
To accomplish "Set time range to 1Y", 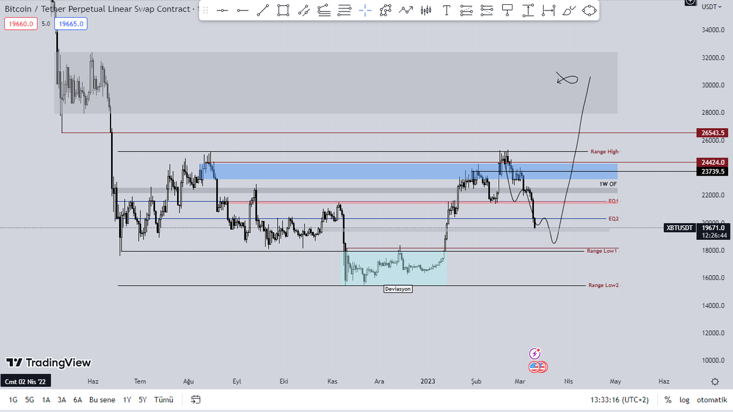I will point(127,400).
